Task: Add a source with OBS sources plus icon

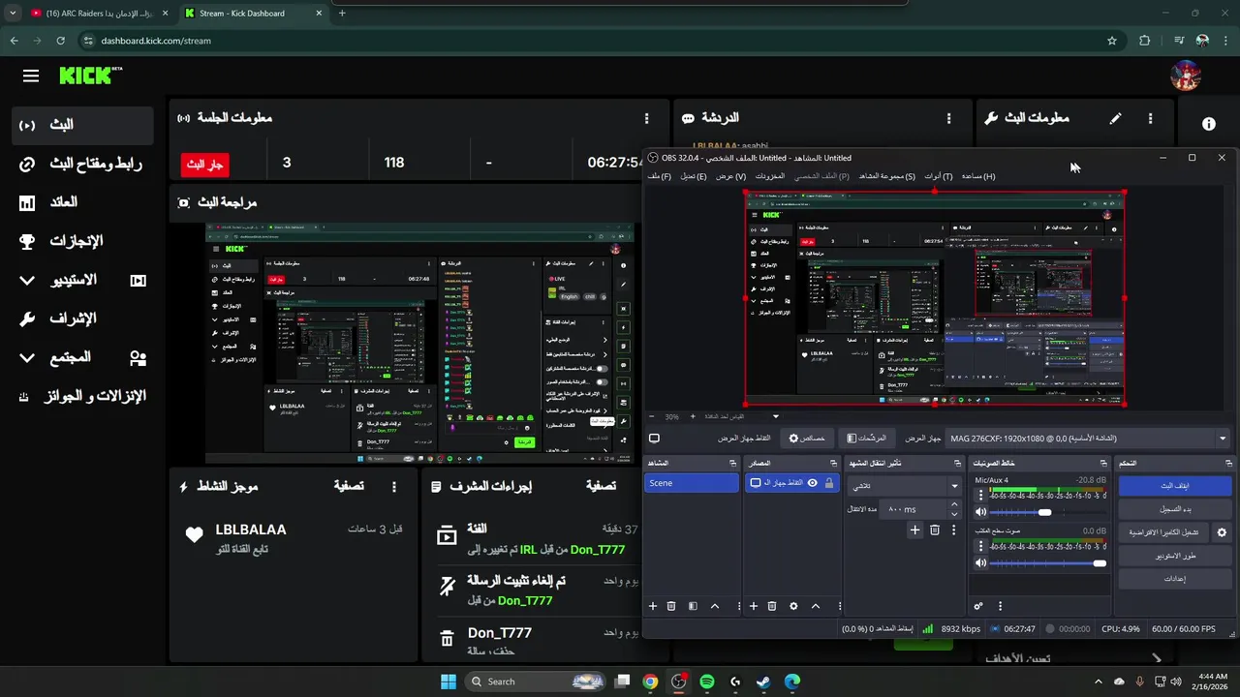Action: 754,606
